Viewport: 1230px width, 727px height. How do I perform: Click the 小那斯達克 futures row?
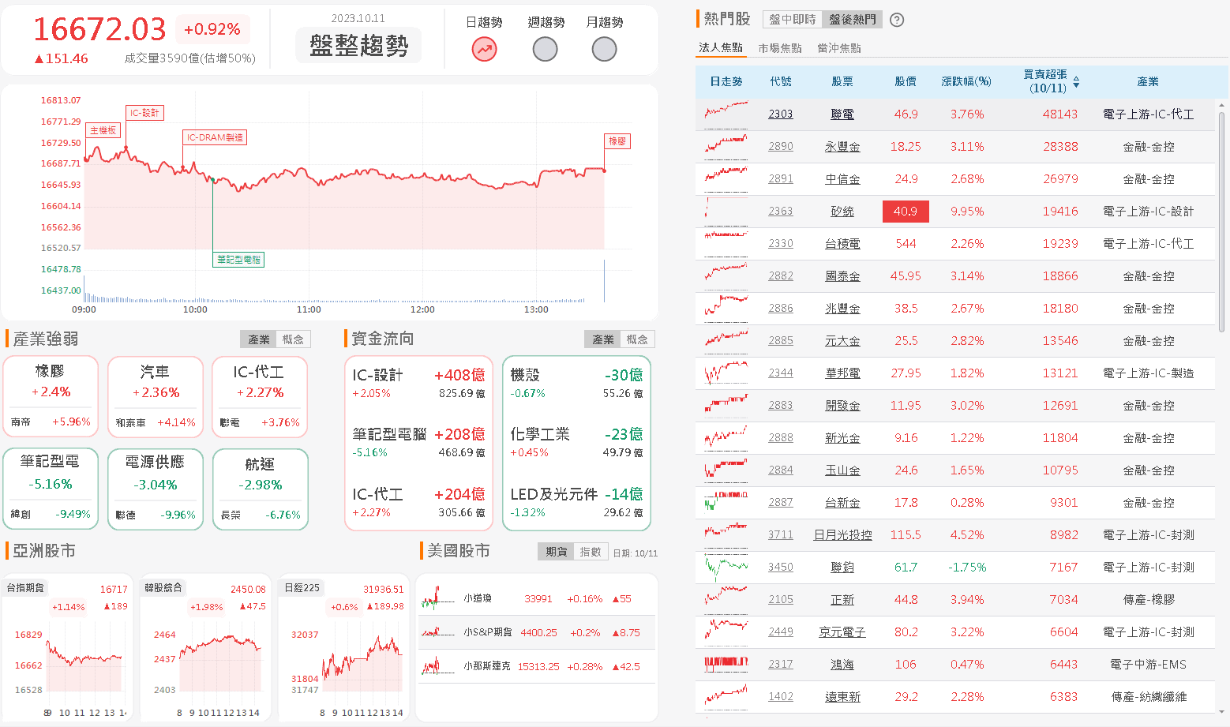coord(537,667)
